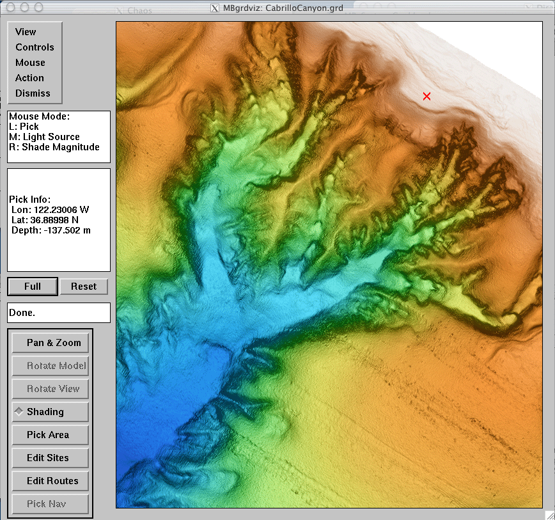
Task: Expand the Action menu
Action: [x=29, y=78]
